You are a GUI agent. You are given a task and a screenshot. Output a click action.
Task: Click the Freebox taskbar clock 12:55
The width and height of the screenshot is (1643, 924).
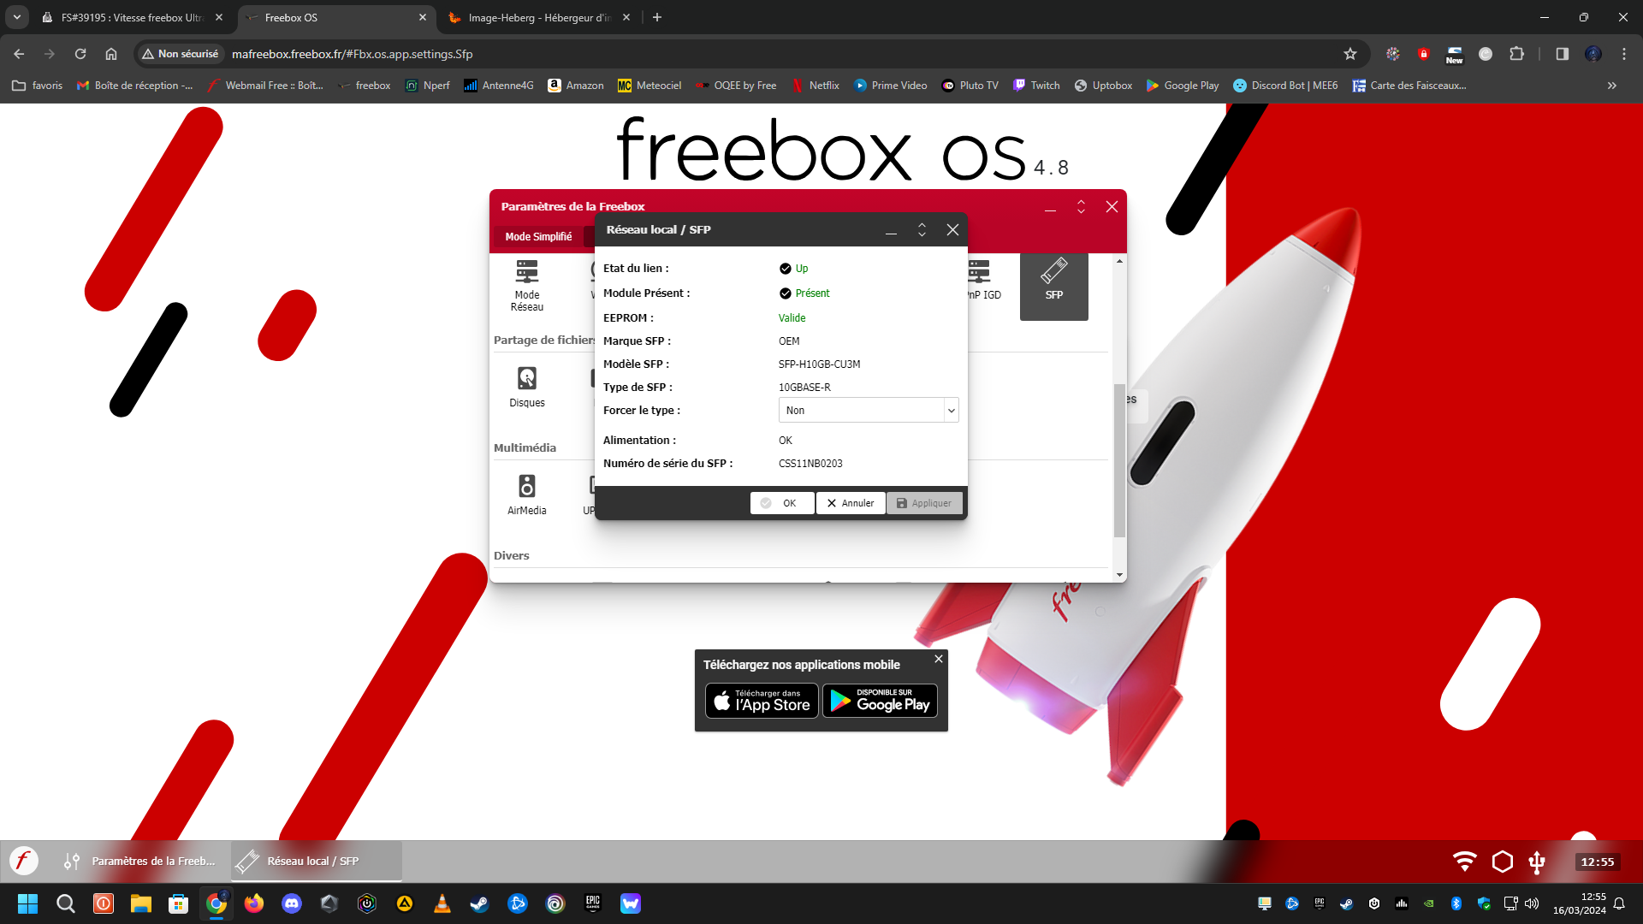click(1597, 862)
